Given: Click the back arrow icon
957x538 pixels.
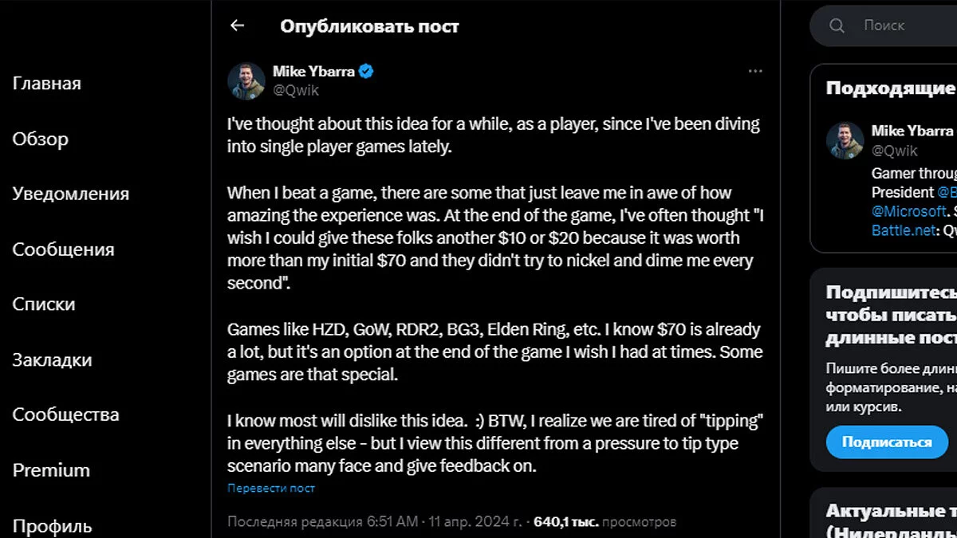Looking at the screenshot, I should click(237, 26).
